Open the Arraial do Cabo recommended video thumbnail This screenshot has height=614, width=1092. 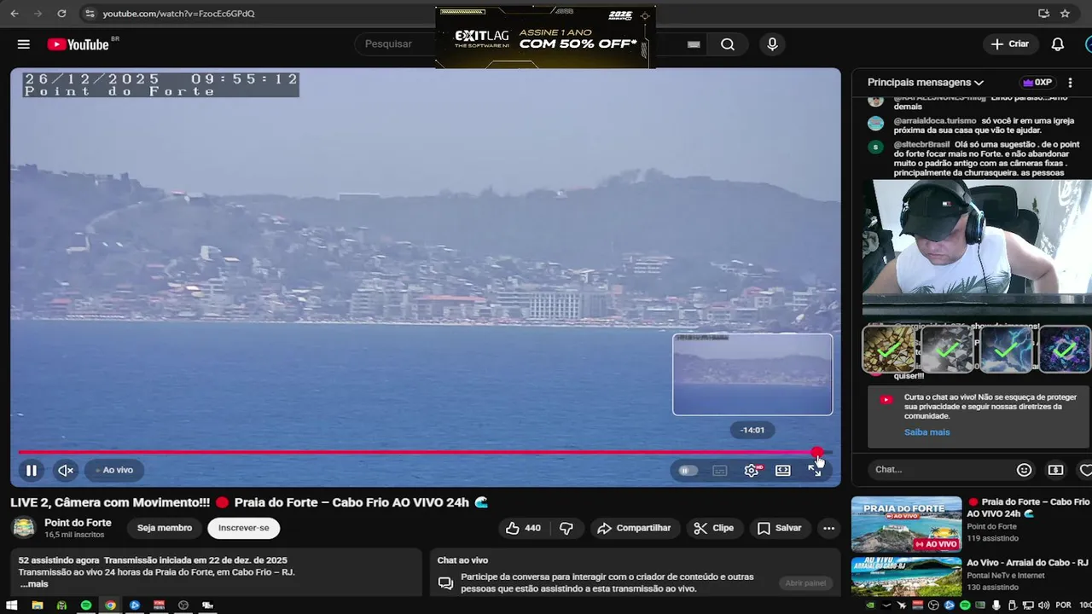(906, 577)
